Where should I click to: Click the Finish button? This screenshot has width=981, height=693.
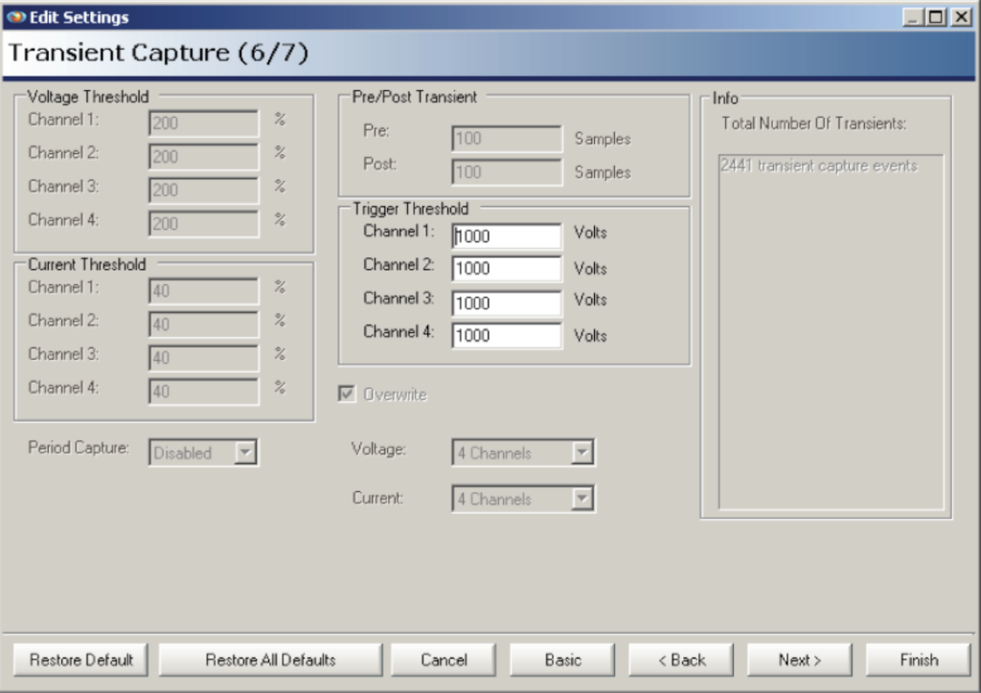pyautogui.click(x=919, y=659)
